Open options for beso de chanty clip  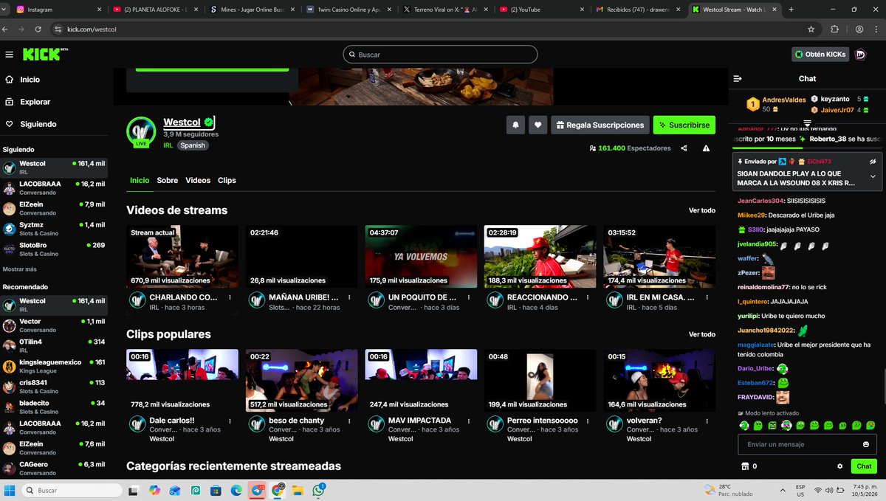tap(349, 421)
